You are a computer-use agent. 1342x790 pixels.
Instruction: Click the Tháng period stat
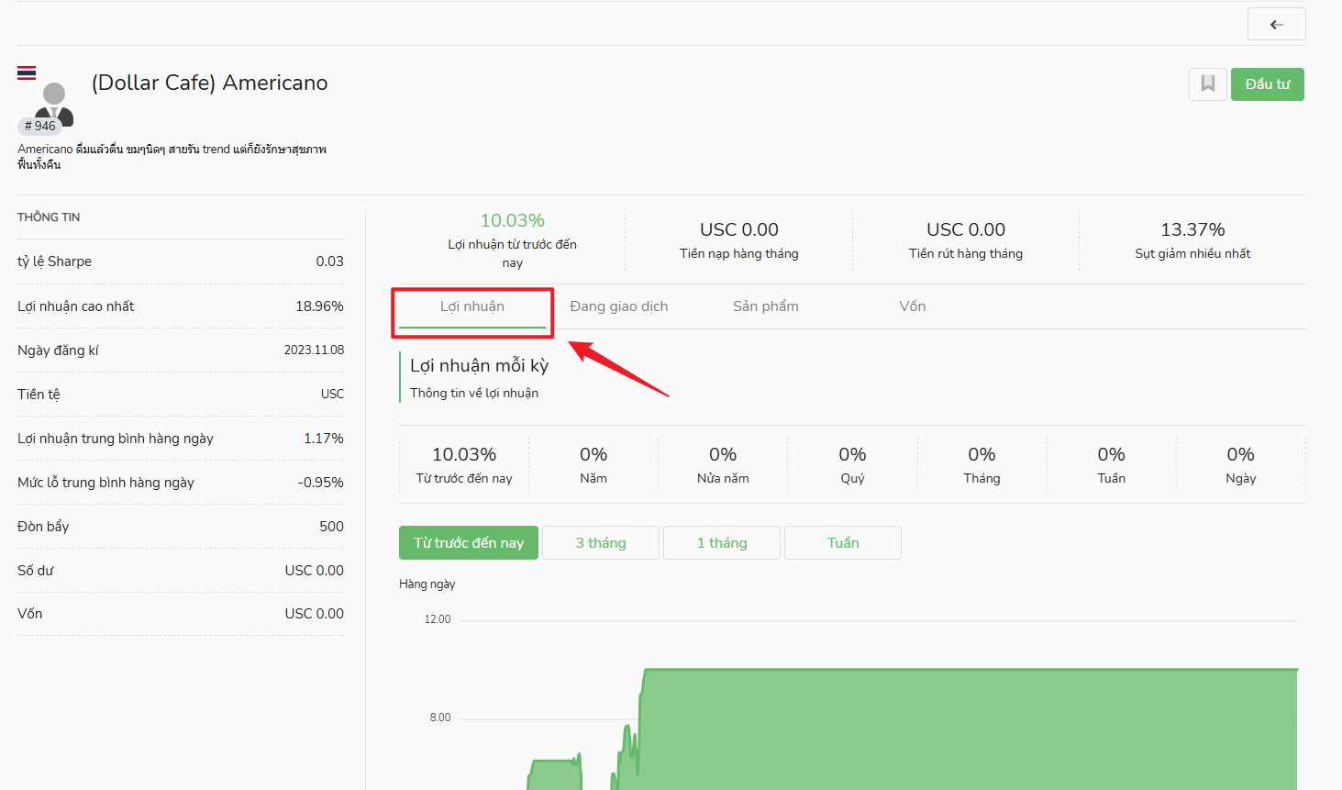click(x=982, y=464)
